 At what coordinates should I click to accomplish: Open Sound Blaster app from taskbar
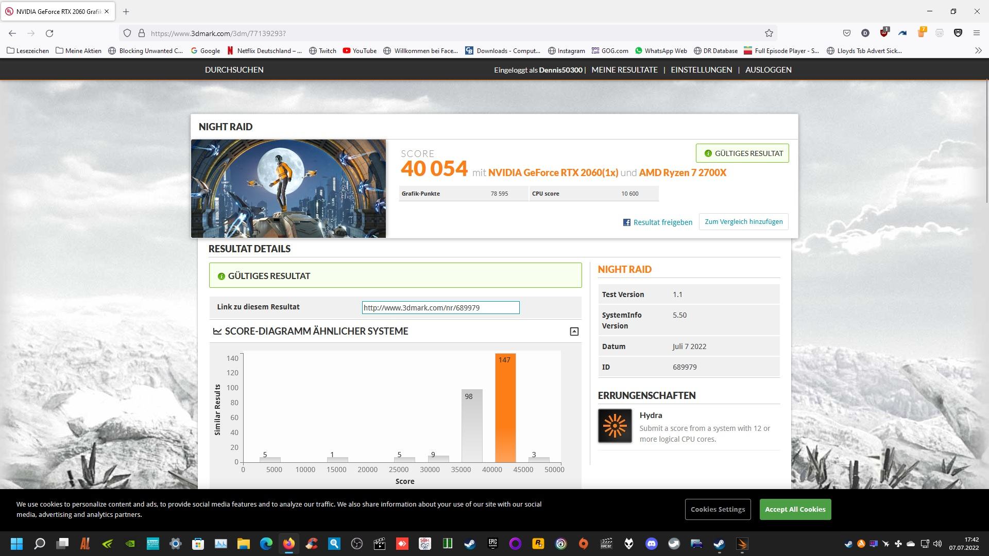pyautogui.click(x=152, y=544)
